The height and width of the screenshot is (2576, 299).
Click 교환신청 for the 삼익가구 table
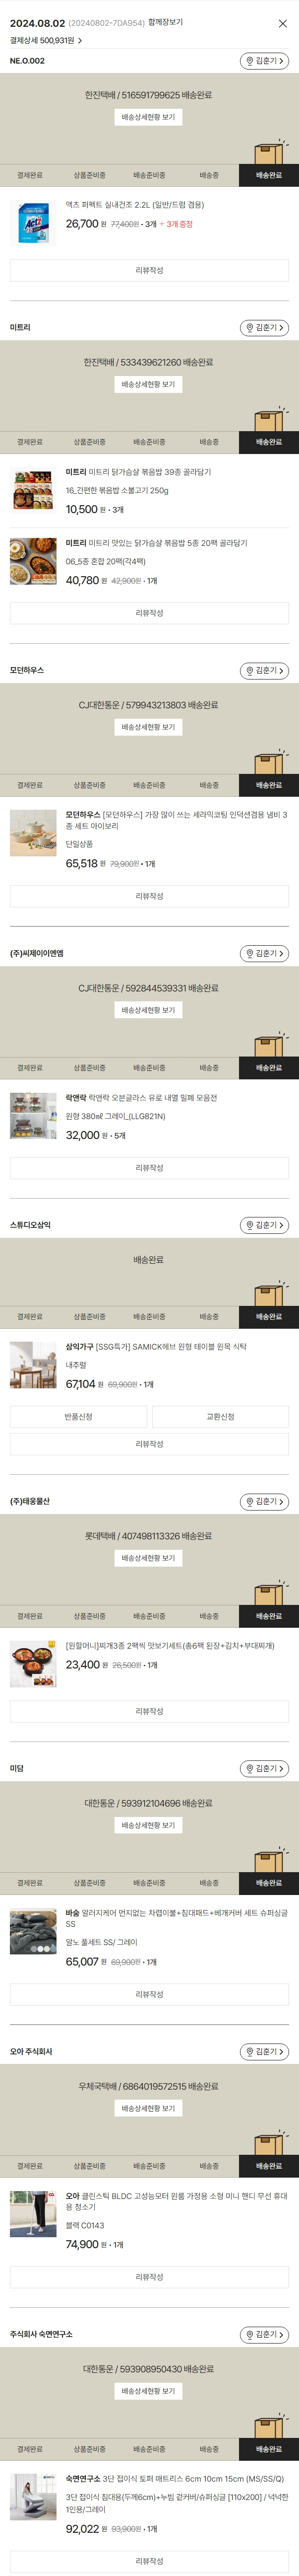pyautogui.click(x=220, y=1416)
